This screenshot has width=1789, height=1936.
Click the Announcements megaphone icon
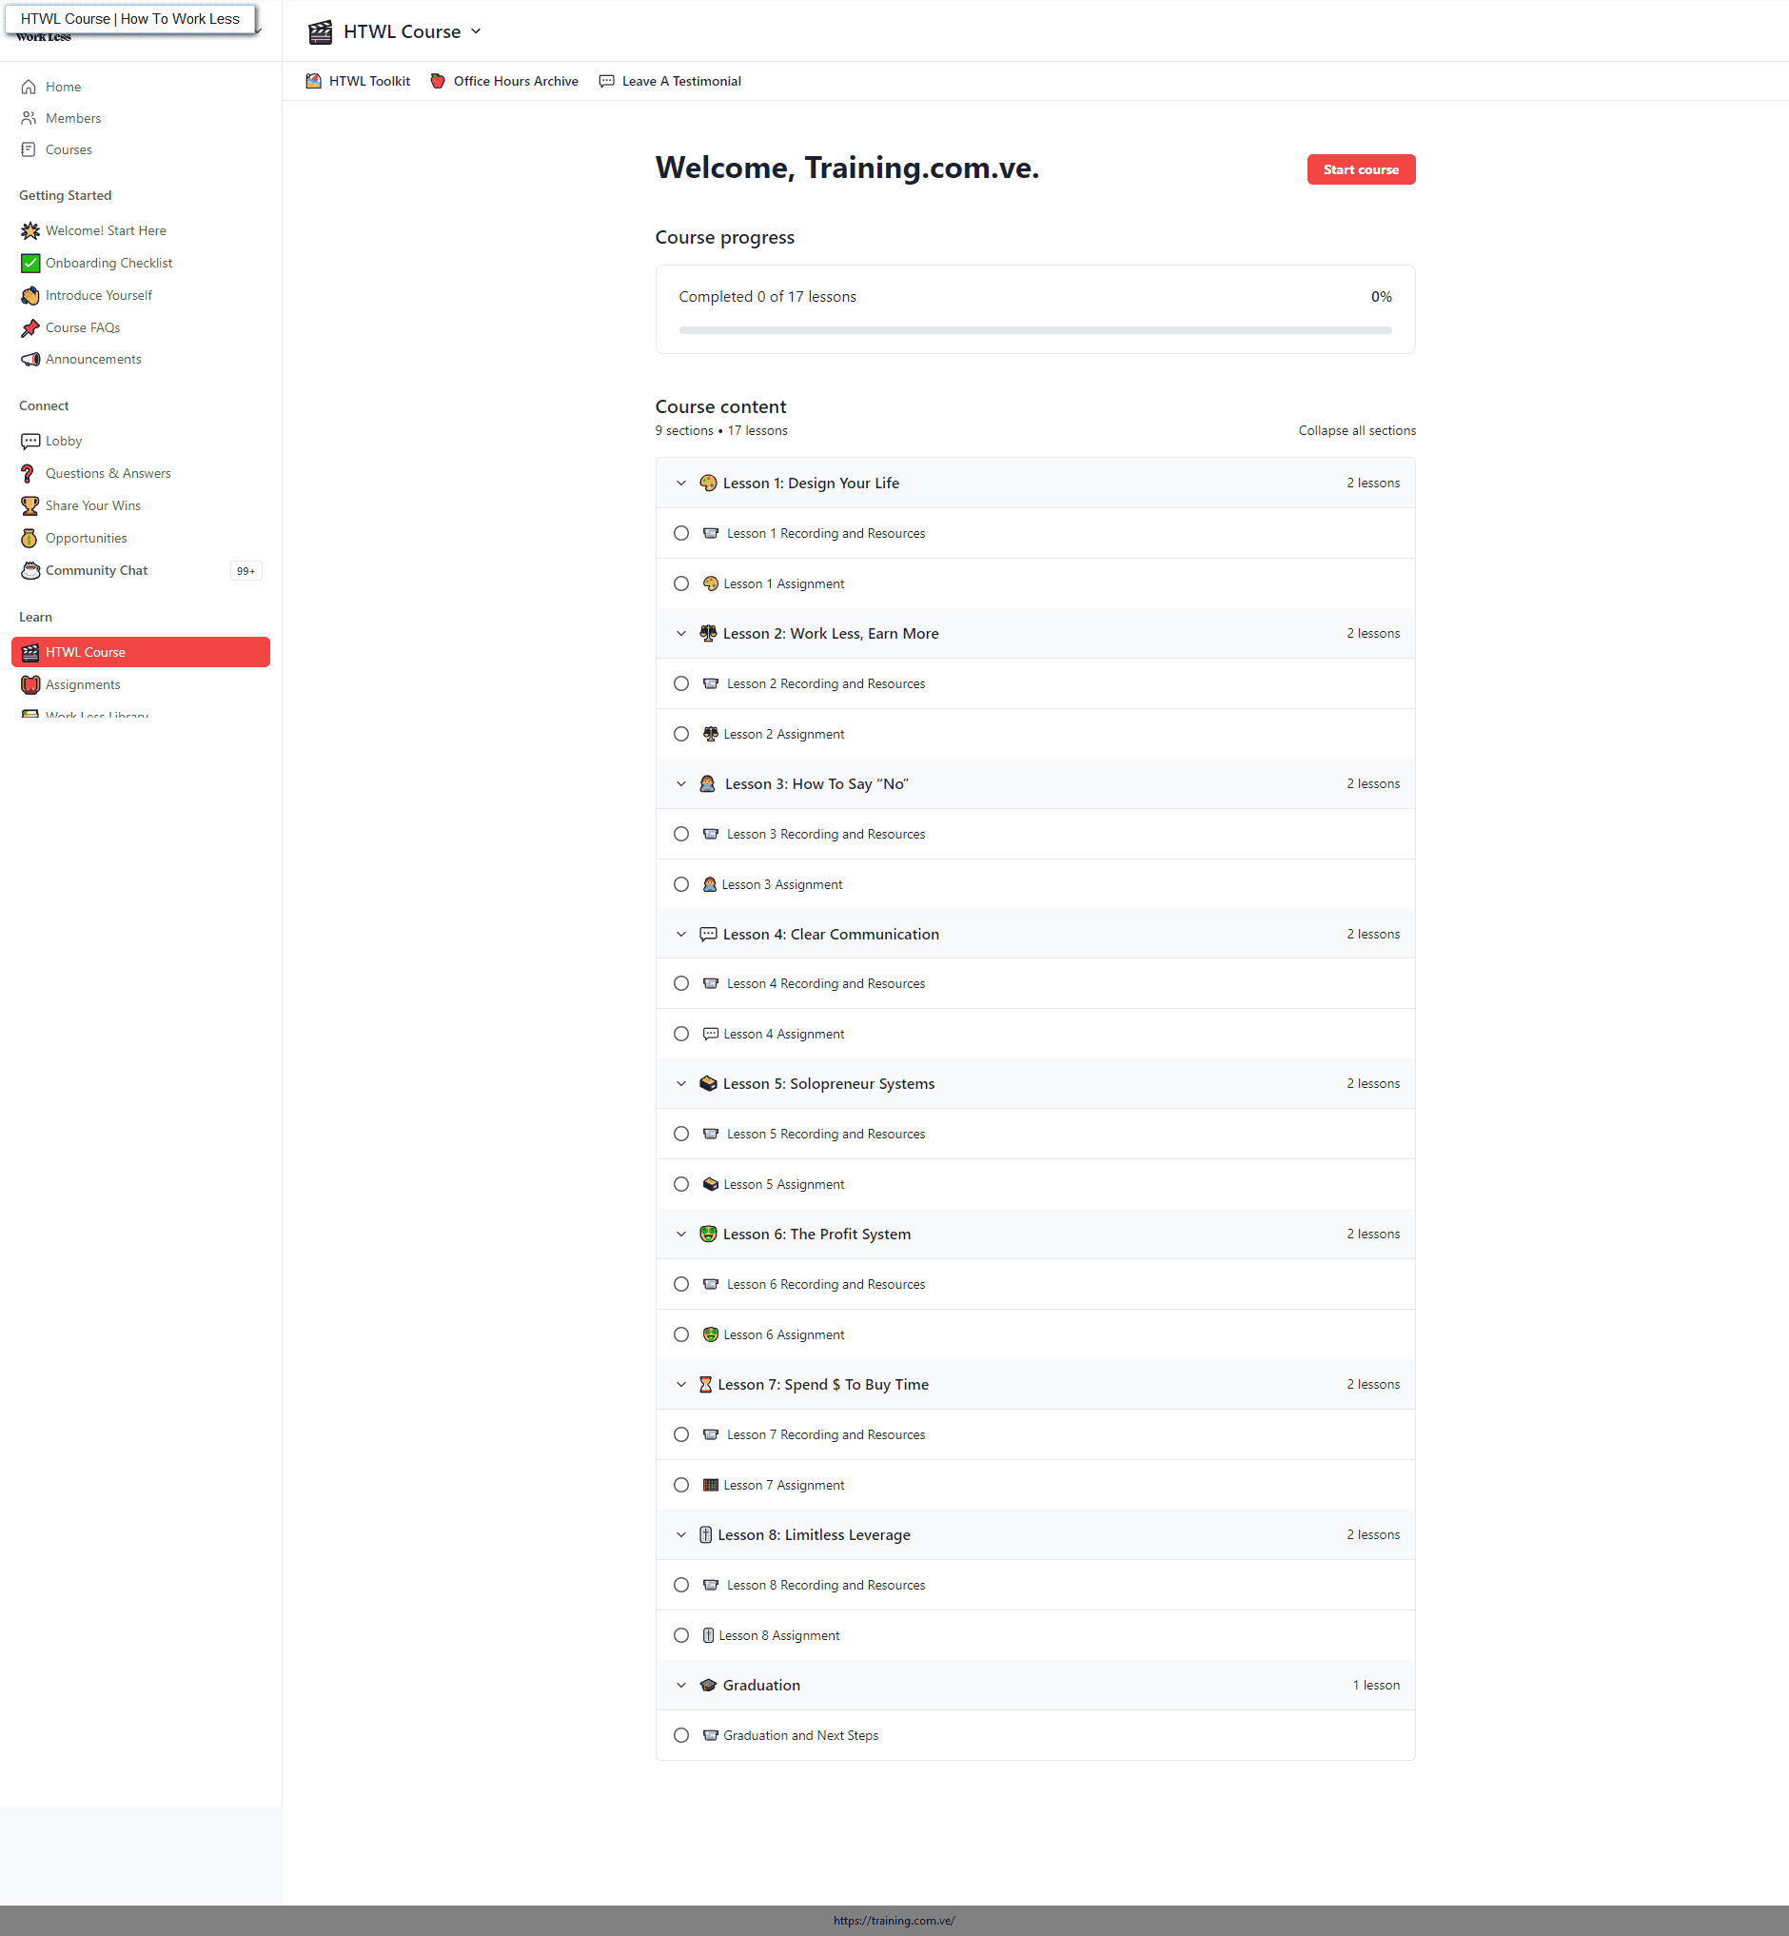pos(30,359)
